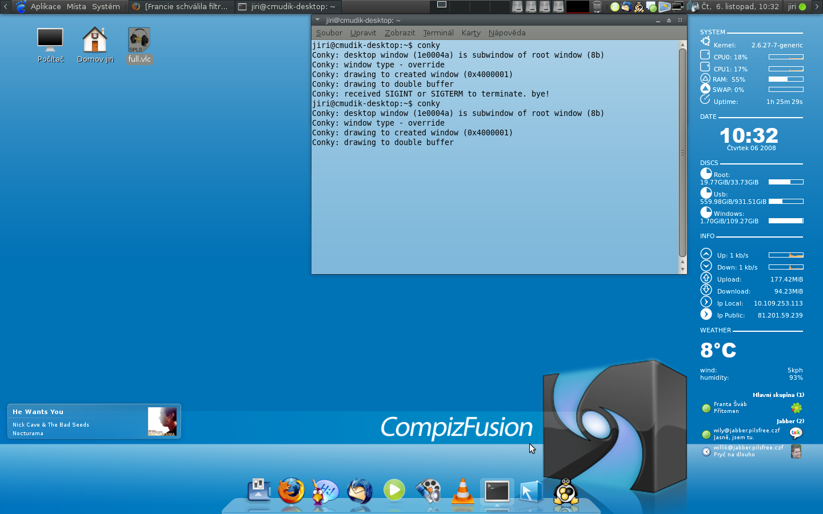Click the date and clock in panel

740,7
